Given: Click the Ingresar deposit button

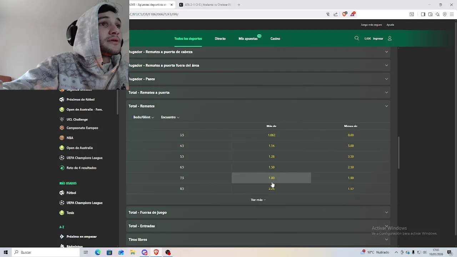Looking at the screenshot, I should (x=378, y=39).
